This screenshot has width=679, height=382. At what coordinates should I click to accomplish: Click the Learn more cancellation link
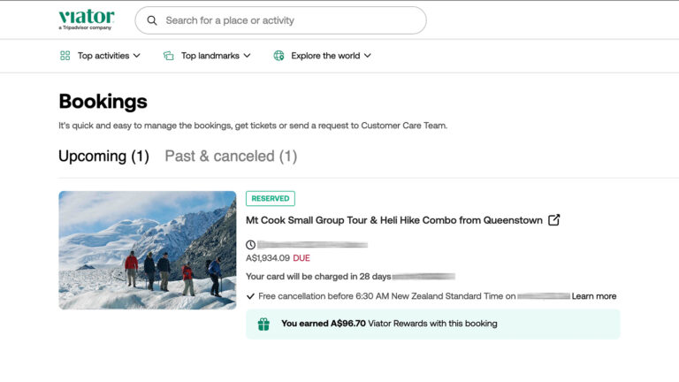(594, 296)
